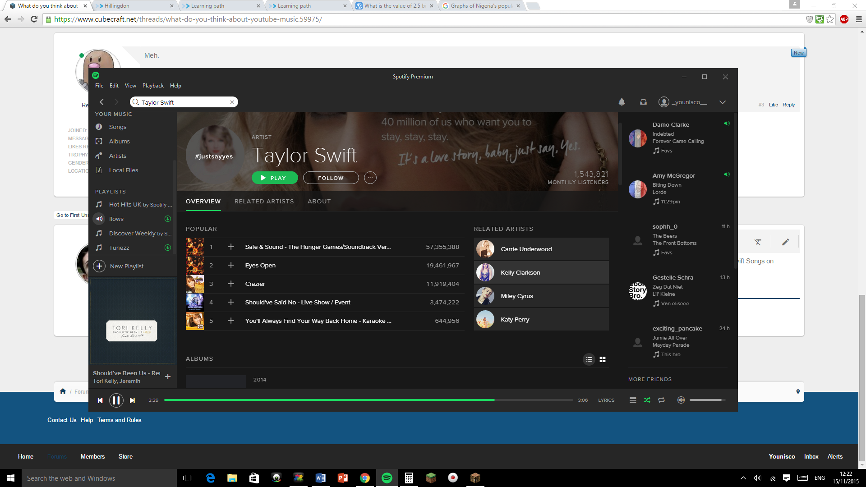Open Albums in Your Music
Screen dimensions: 866x487
tap(119, 141)
